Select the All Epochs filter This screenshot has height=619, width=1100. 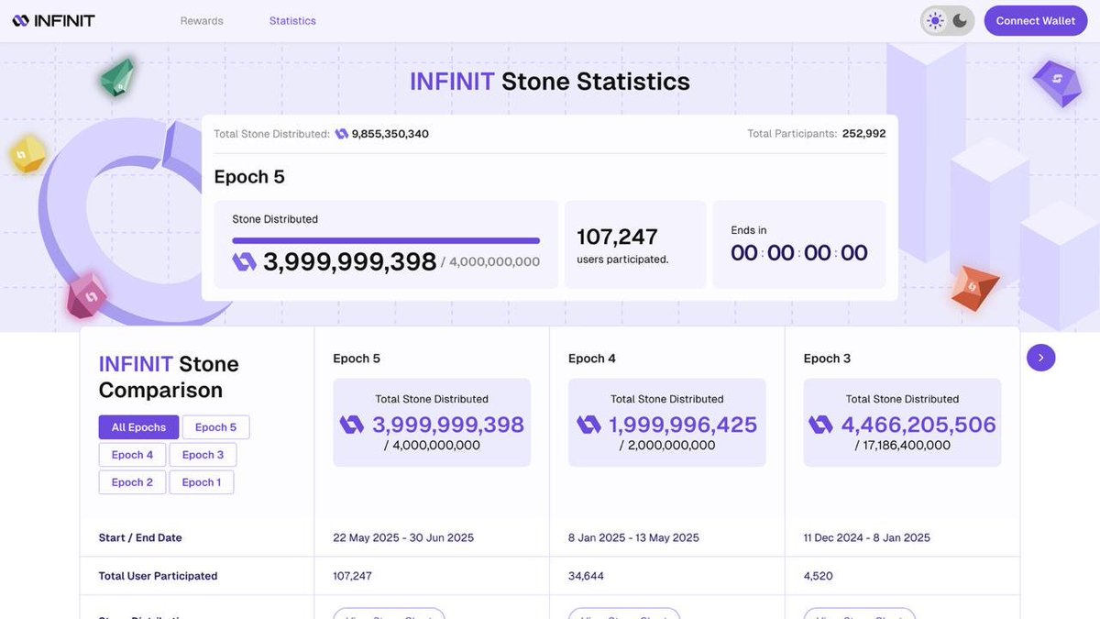pyautogui.click(x=138, y=426)
